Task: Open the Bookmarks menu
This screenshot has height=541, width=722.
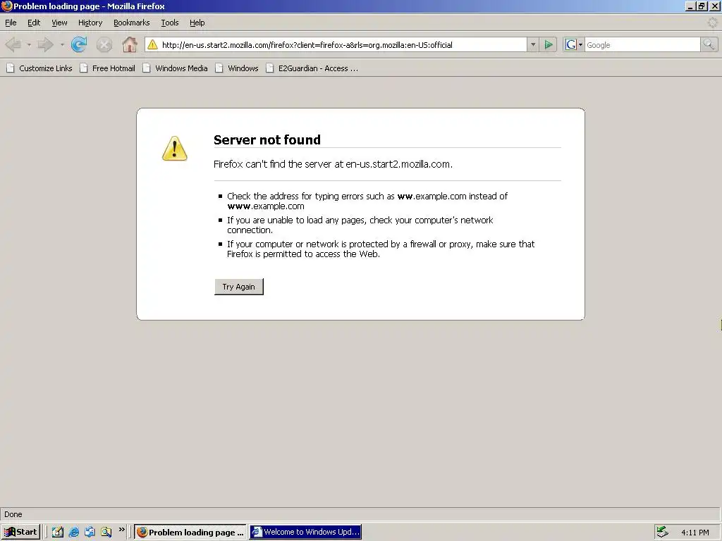Action: tap(132, 23)
